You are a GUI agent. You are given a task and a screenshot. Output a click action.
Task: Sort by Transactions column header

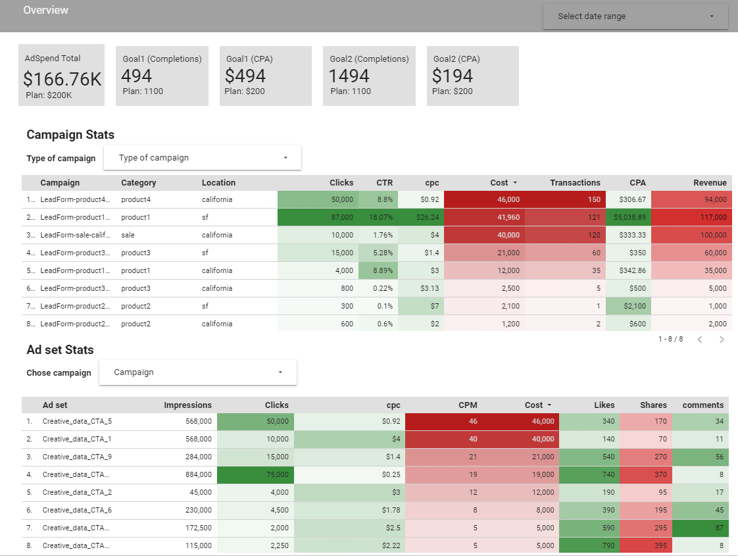pos(575,183)
